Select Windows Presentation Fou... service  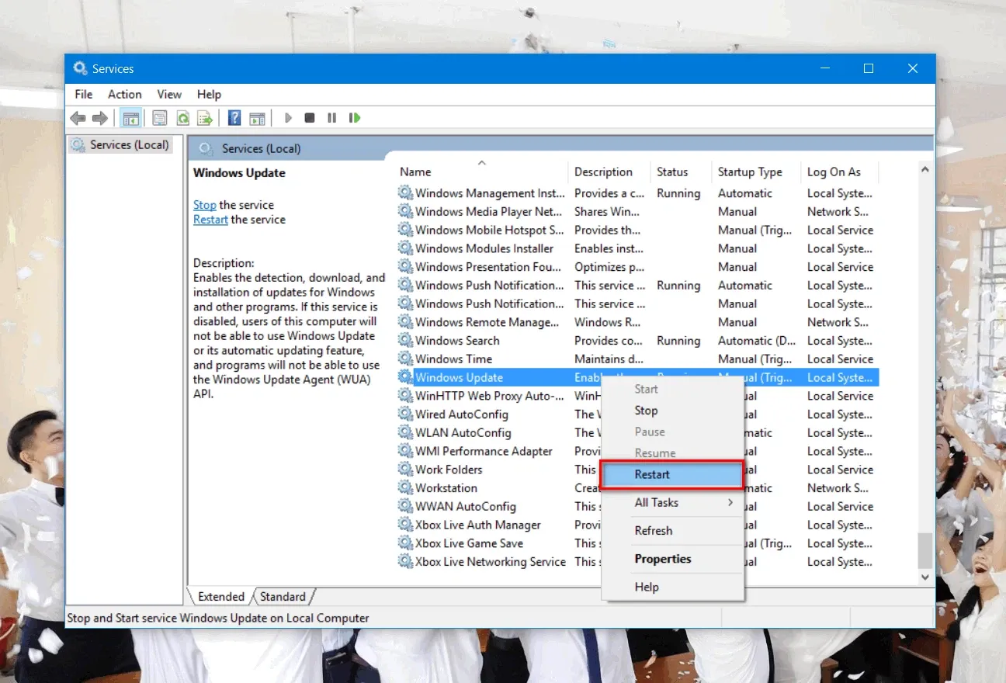[x=637, y=267]
